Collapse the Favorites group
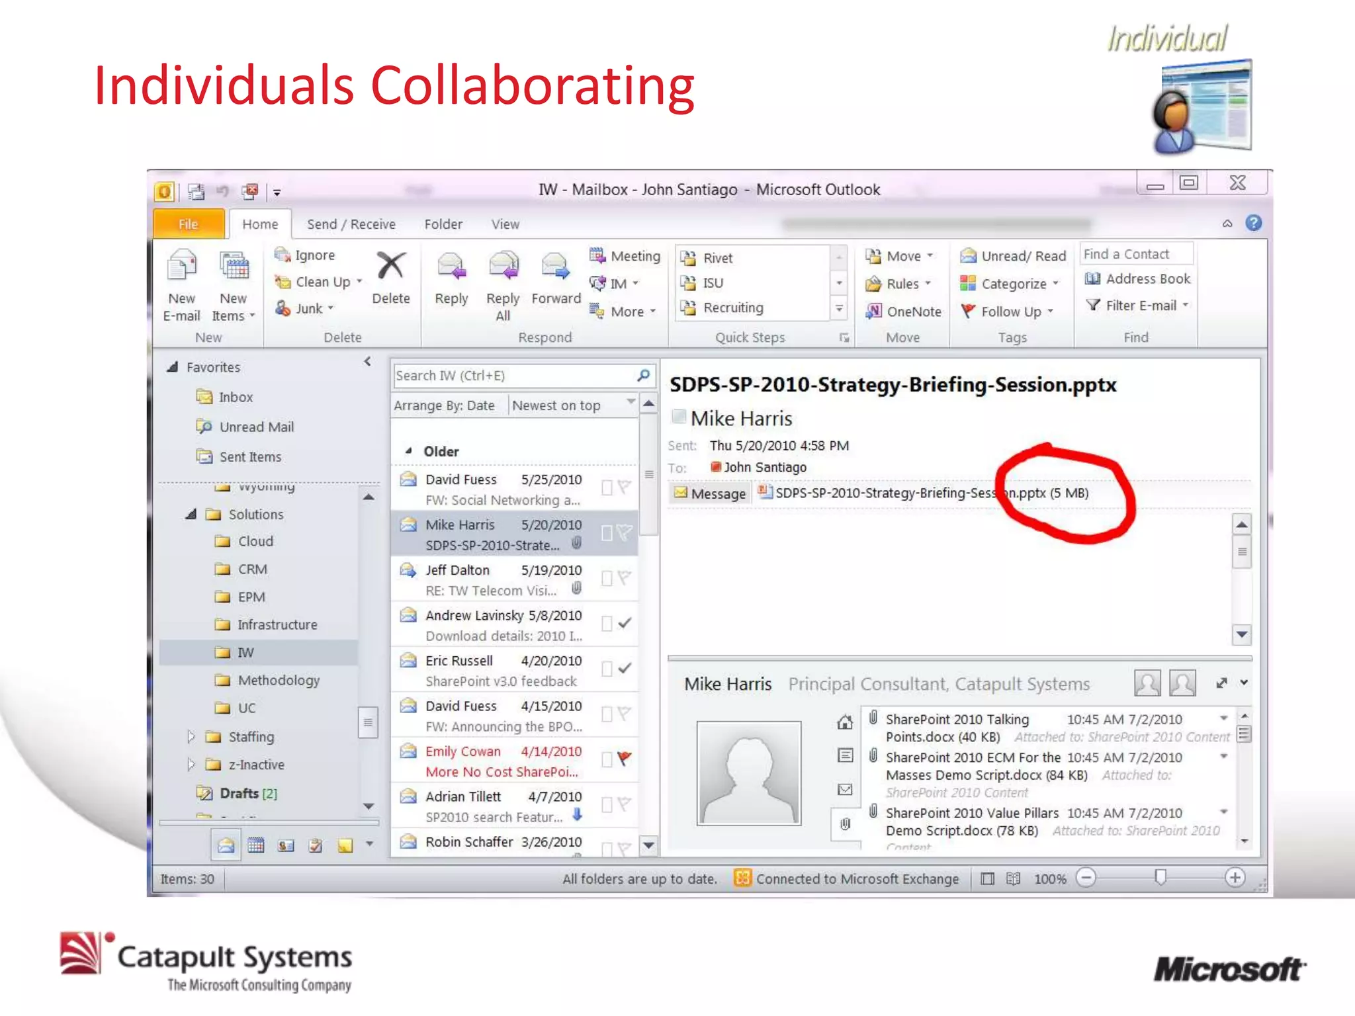 click(x=173, y=366)
